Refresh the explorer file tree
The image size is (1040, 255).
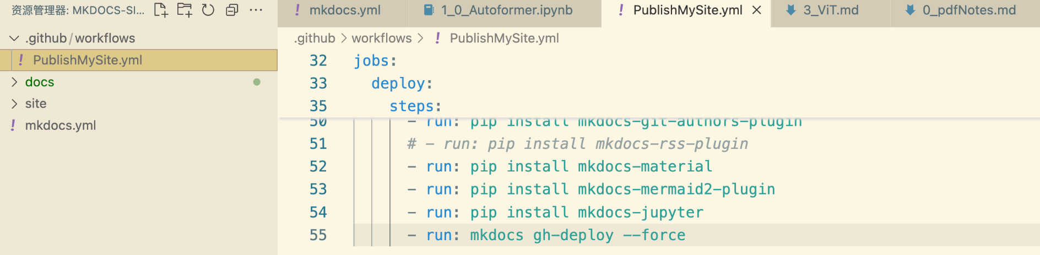(208, 10)
